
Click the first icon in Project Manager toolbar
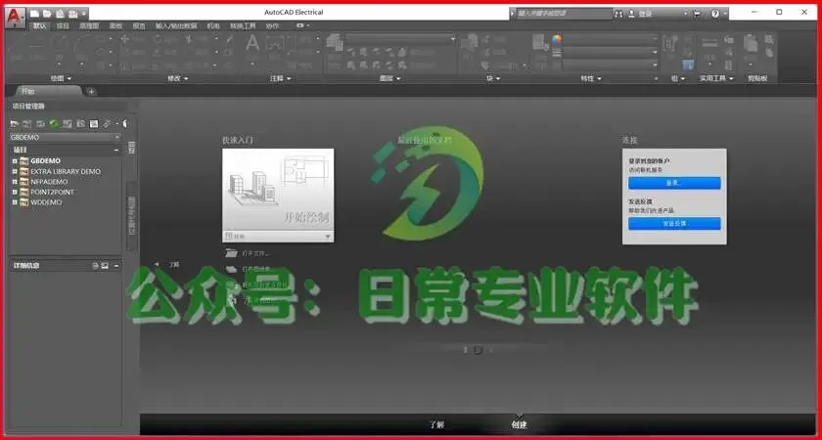point(14,124)
